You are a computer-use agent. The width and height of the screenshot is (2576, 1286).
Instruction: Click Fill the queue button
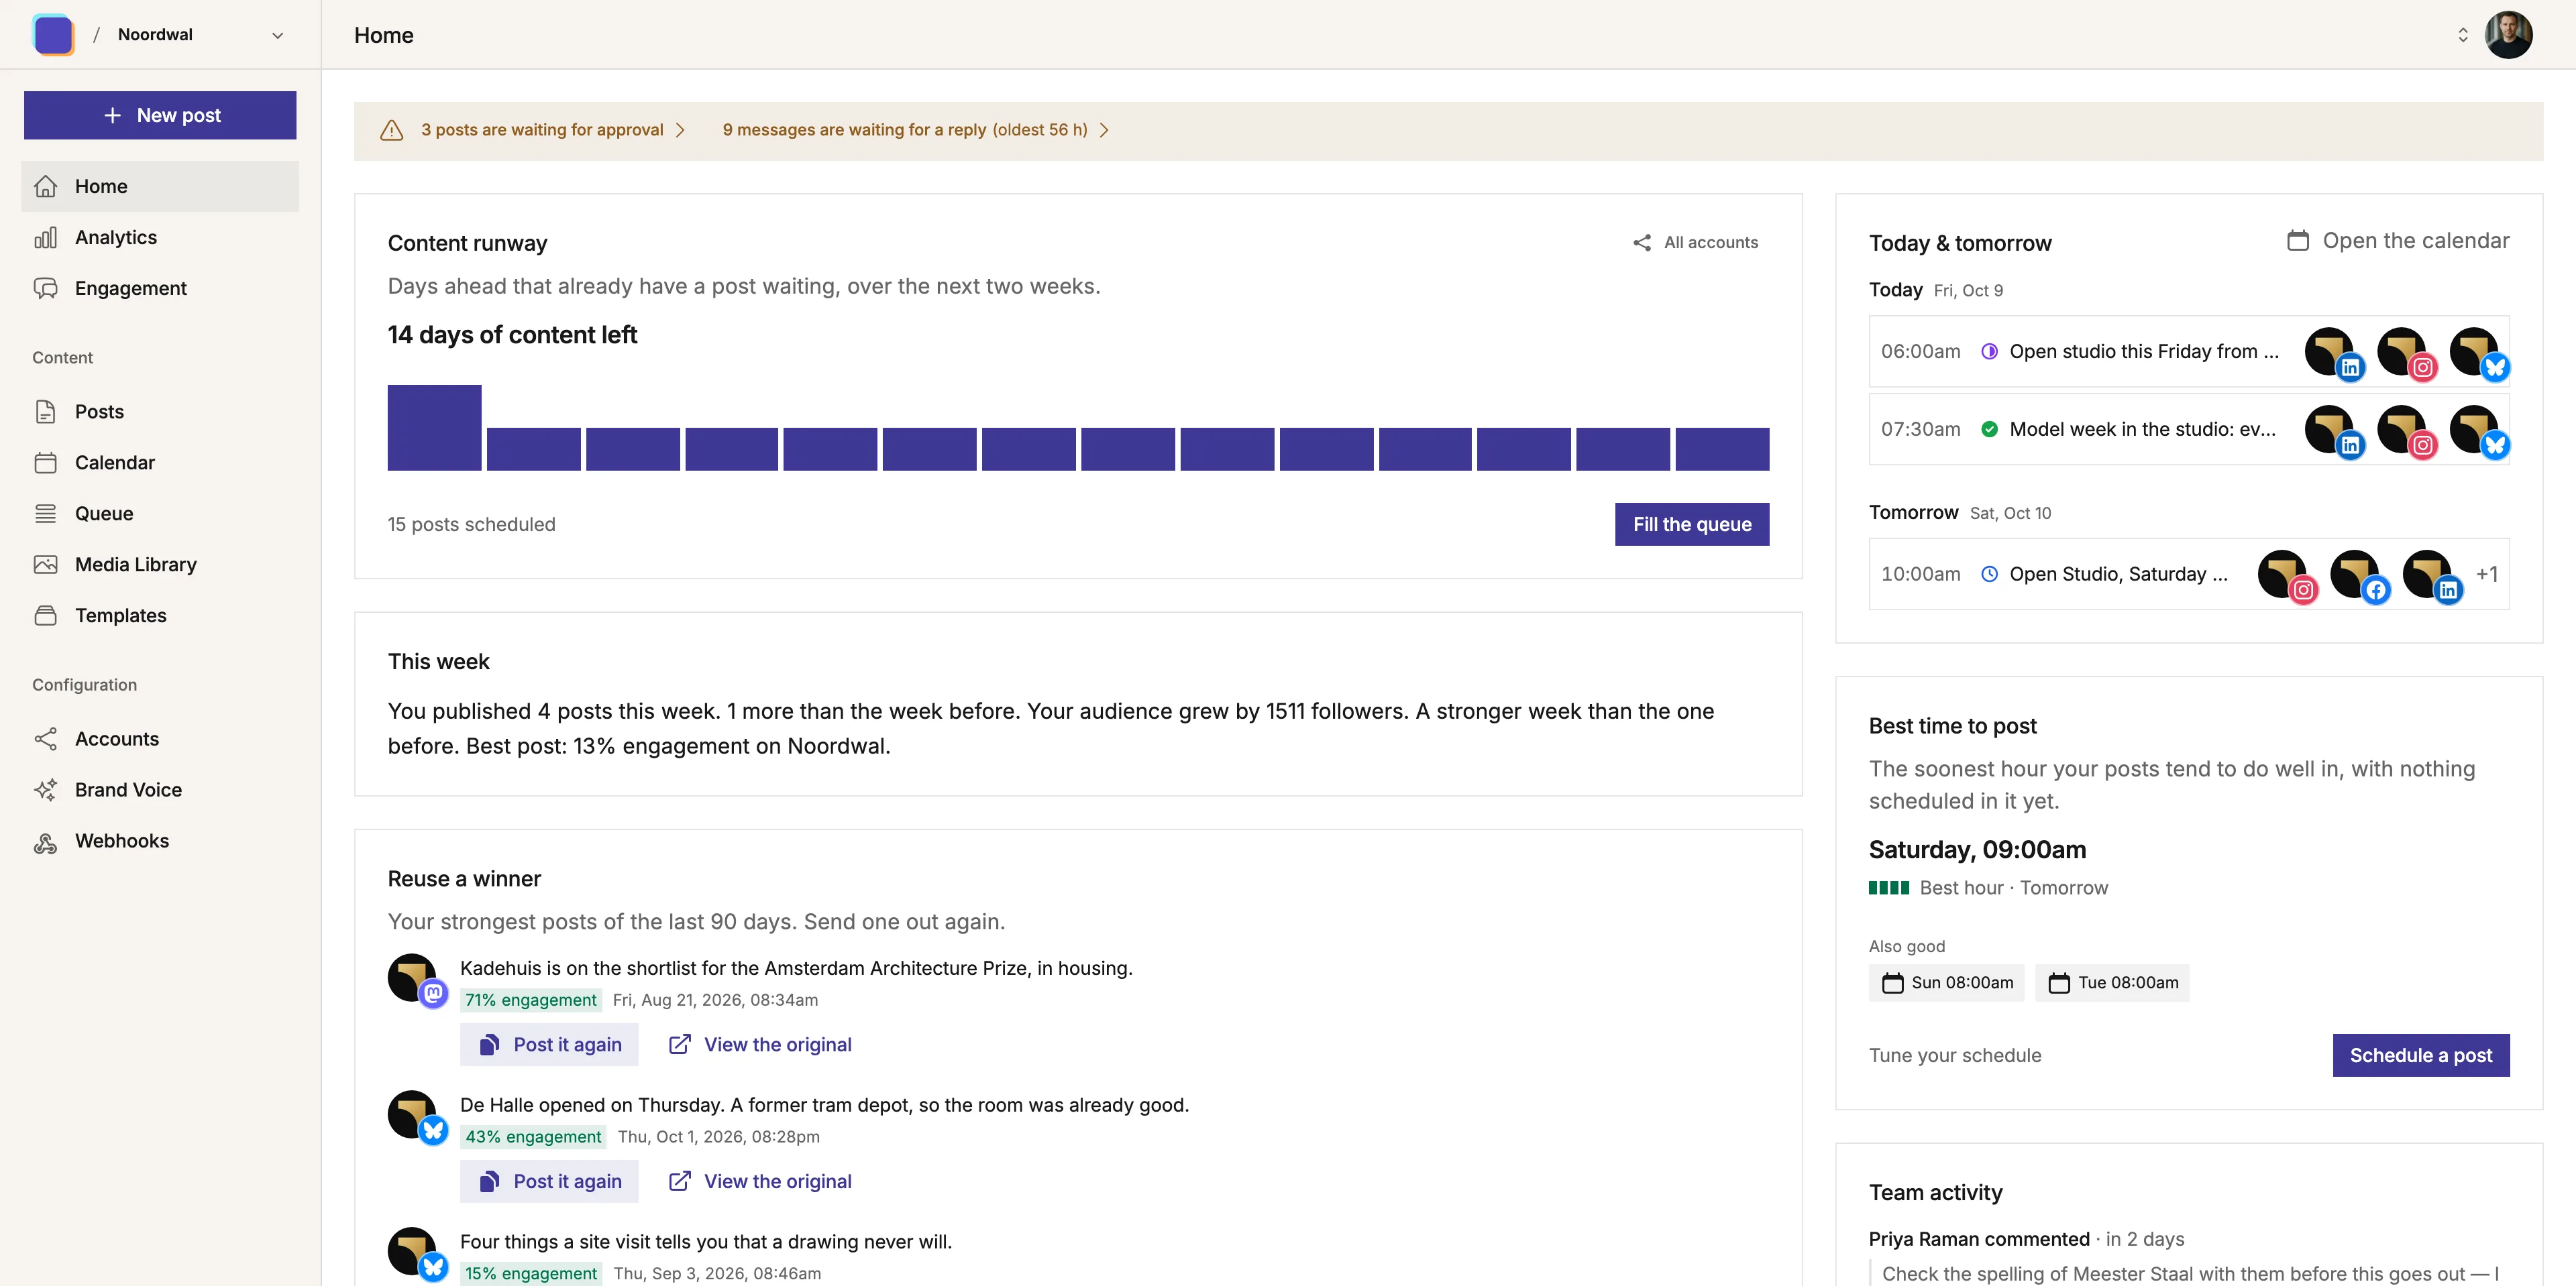point(1691,524)
